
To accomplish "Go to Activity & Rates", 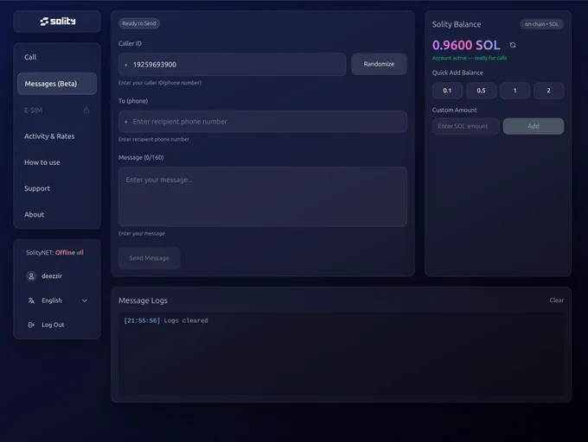I will click(x=57, y=136).
